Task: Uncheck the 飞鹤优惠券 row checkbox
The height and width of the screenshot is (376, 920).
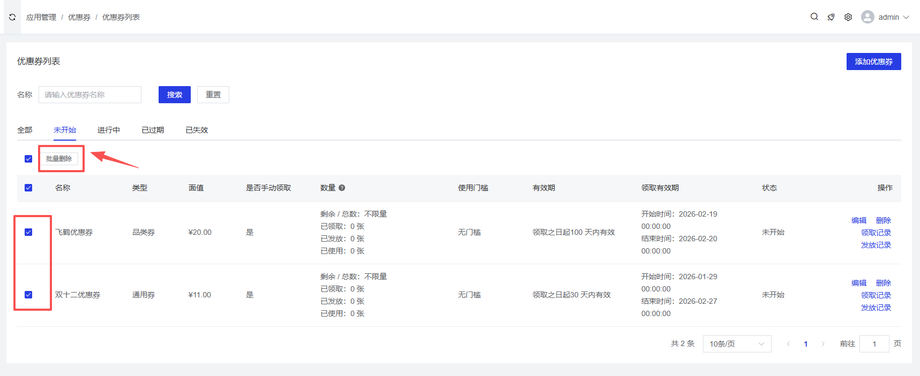Action: [28, 232]
